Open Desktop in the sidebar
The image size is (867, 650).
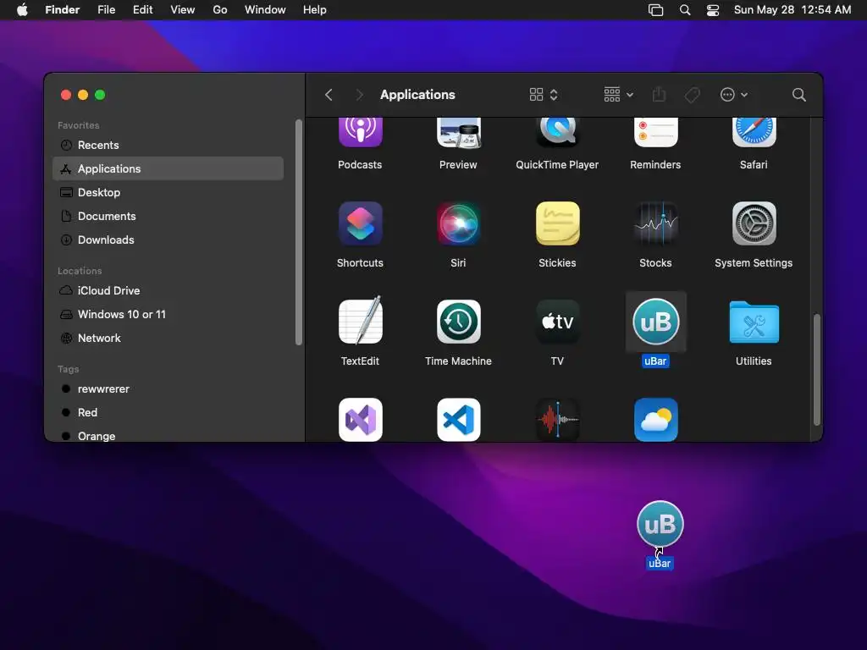click(x=168, y=192)
